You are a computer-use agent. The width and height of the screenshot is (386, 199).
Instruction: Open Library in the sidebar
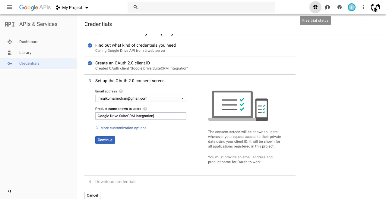(x=25, y=53)
